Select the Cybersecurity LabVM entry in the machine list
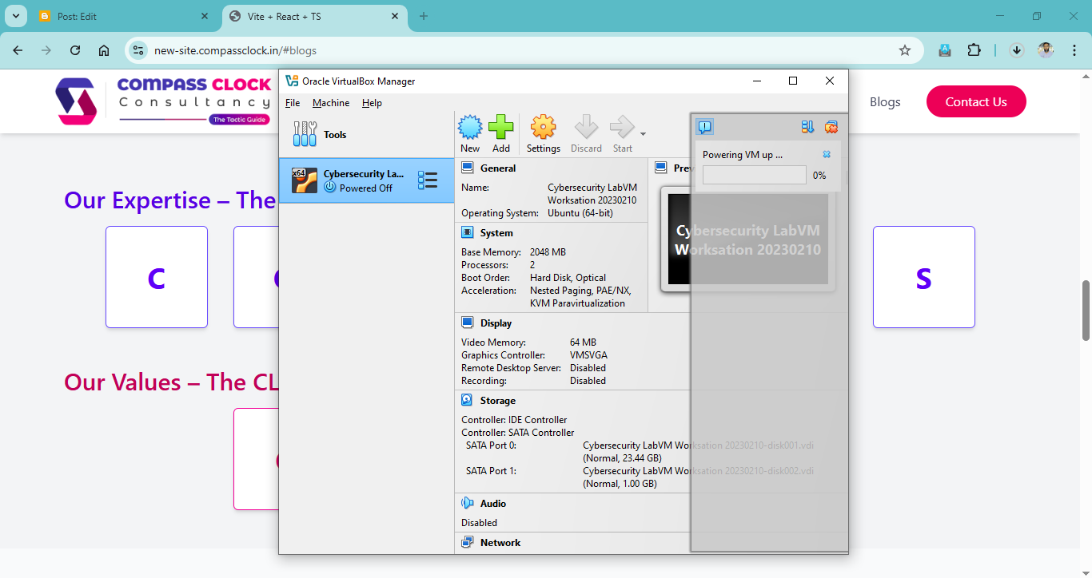 click(x=366, y=180)
